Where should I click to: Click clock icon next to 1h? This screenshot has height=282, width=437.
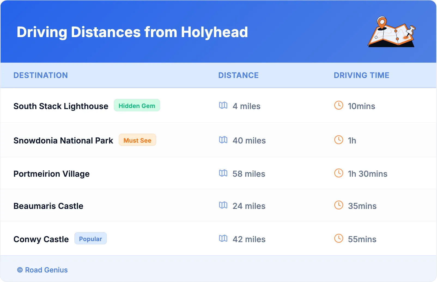point(339,140)
